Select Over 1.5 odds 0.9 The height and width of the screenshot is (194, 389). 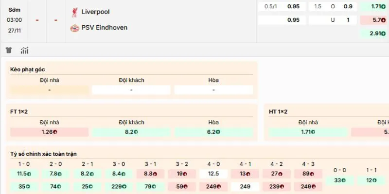pyautogui.click(x=333, y=7)
